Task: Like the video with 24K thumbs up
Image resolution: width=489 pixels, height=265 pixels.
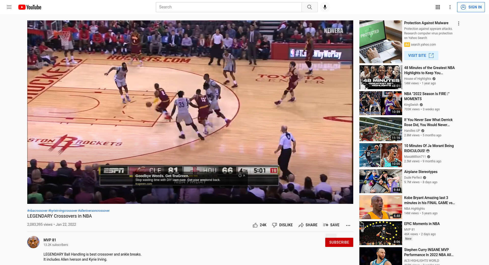Action: click(260, 225)
